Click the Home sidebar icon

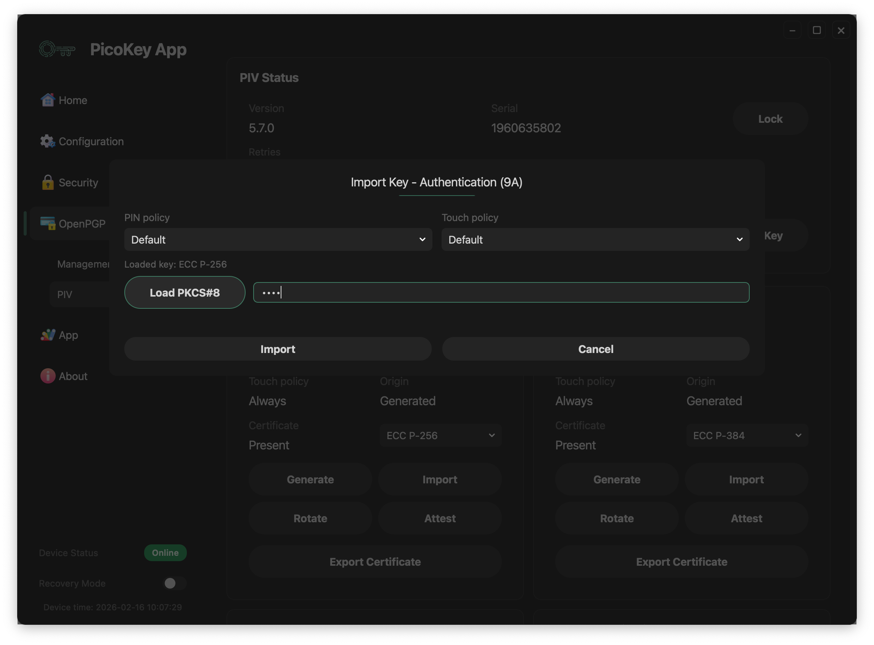point(48,100)
